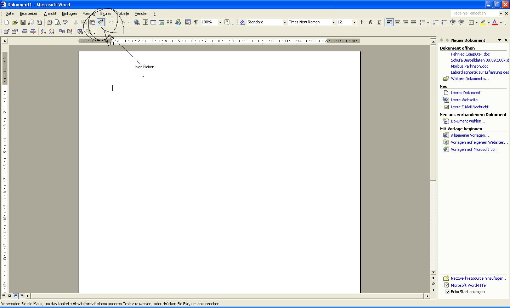Open the font size 12 dropdown

click(x=354, y=22)
